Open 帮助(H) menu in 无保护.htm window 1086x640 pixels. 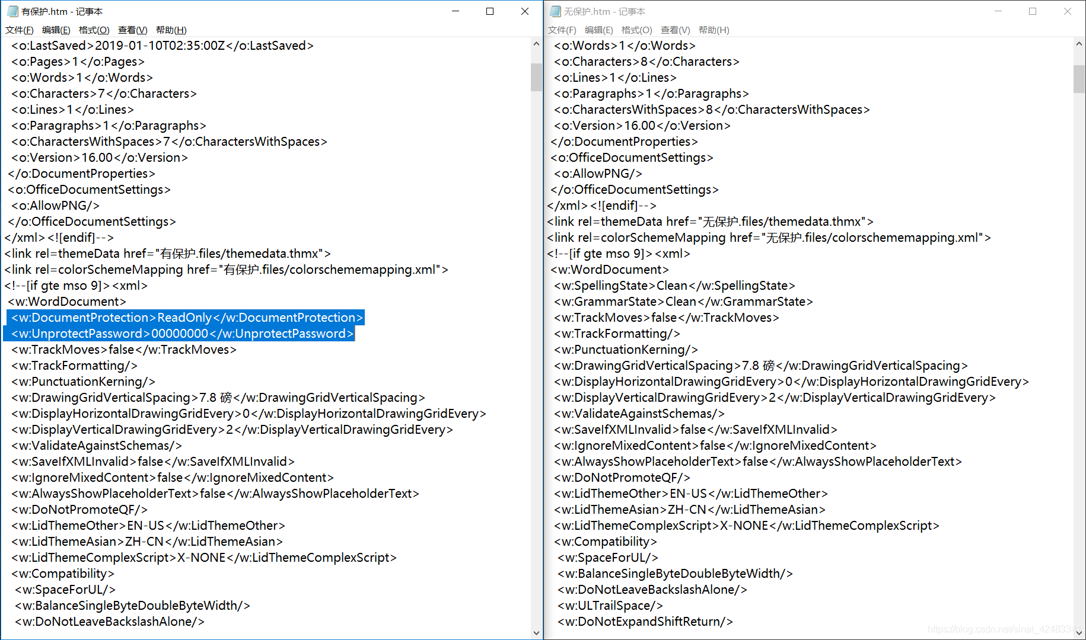click(714, 30)
